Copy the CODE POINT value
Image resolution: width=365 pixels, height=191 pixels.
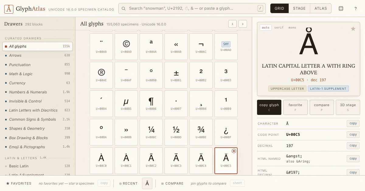coord(353,135)
